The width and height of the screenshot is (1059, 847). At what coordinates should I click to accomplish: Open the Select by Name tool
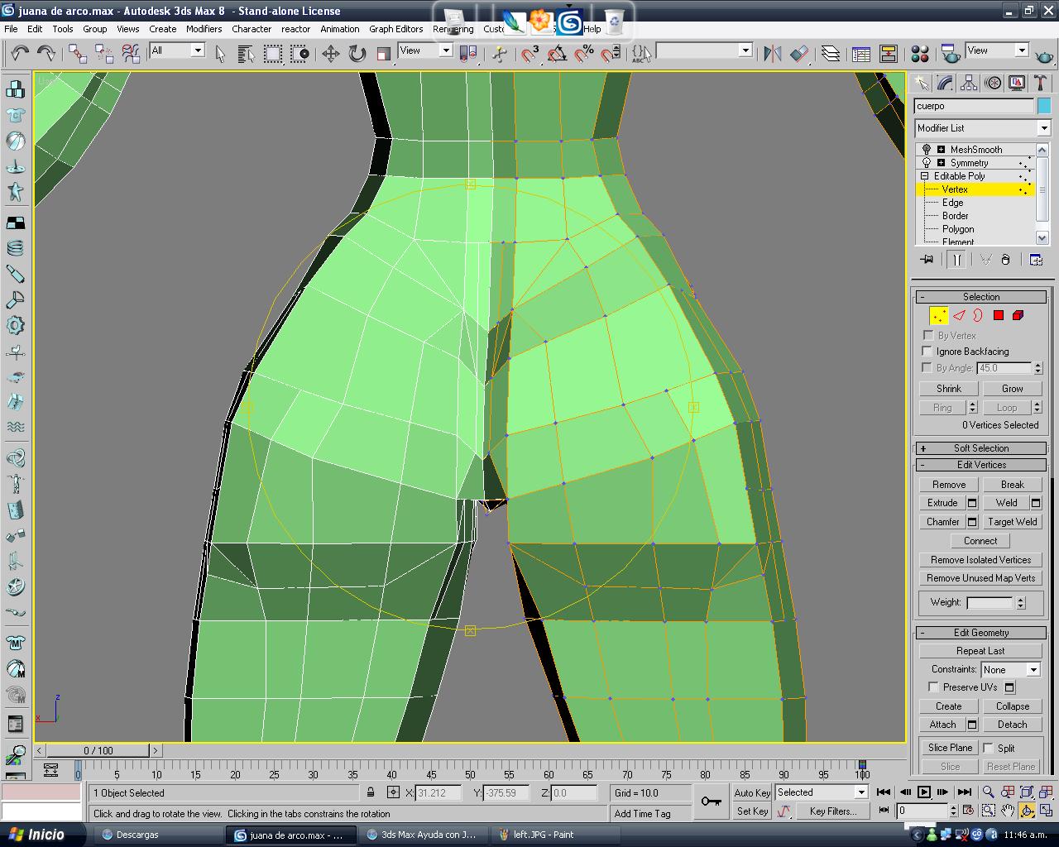[246, 54]
